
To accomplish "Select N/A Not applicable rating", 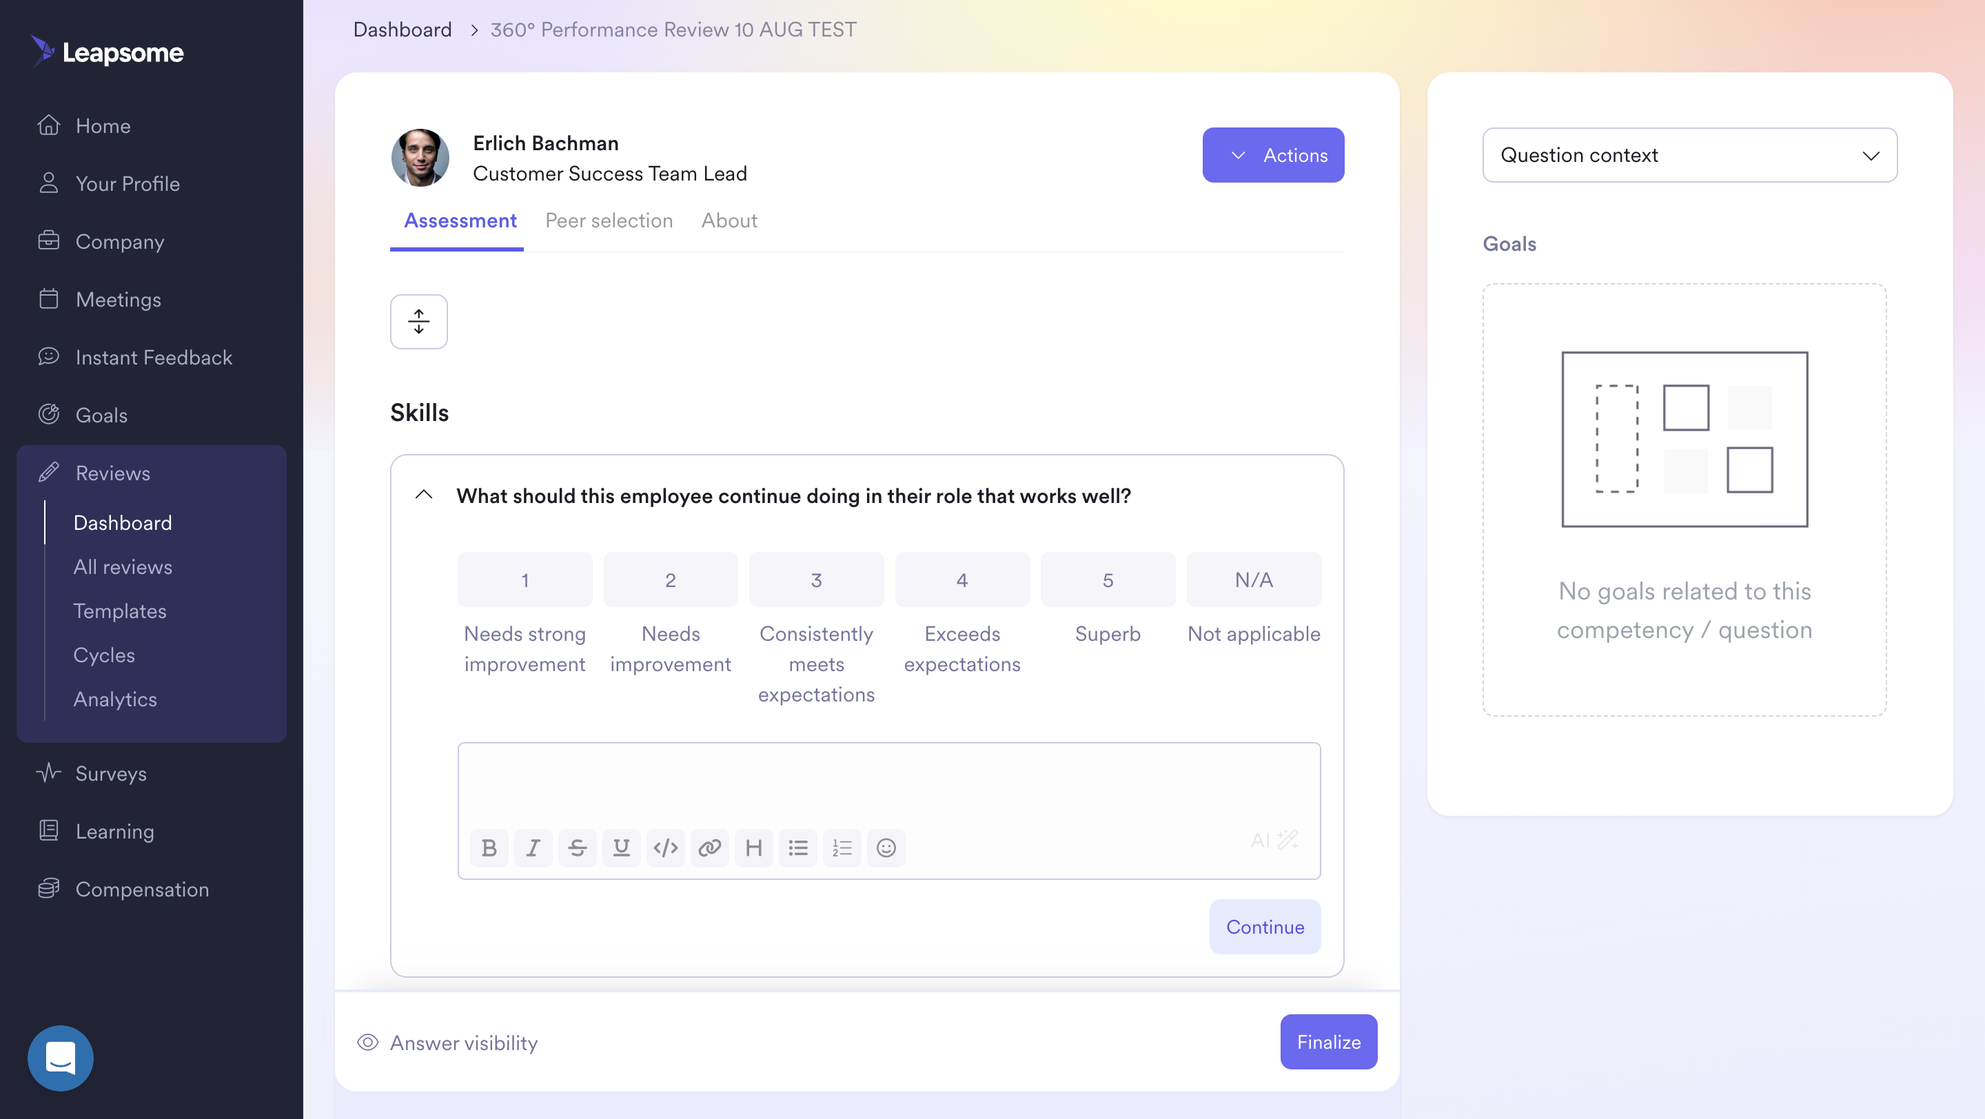I will [1254, 579].
